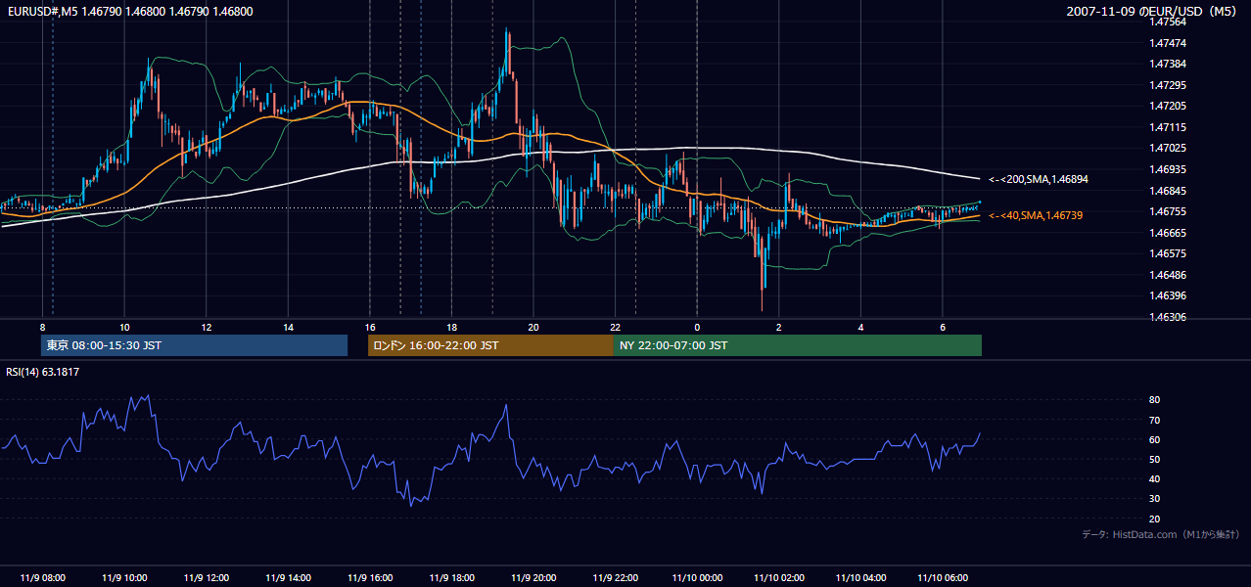Click the 1.47384 price axis label

pyautogui.click(x=1168, y=64)
